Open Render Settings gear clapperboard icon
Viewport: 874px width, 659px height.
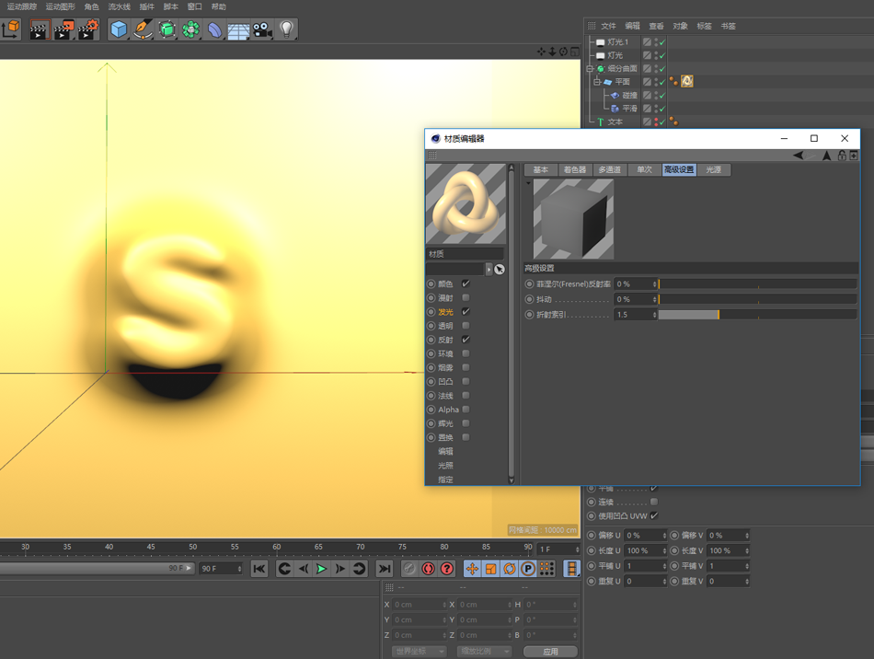(x=88, y=29)
